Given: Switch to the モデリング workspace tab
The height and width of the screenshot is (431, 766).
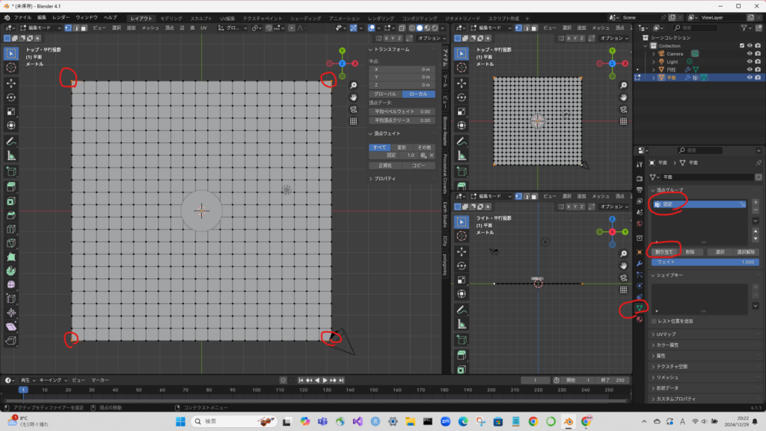Looking at the screenshot, I should tap(171, 17).
